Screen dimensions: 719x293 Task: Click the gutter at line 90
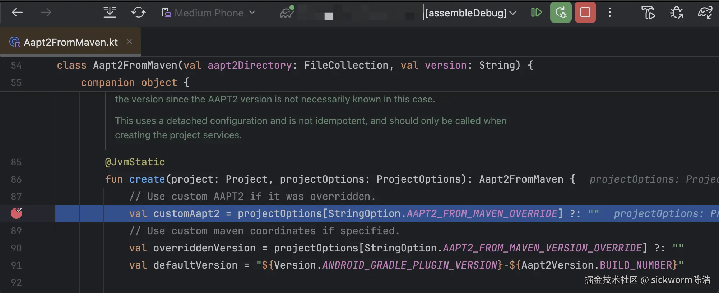pos(16,248)
